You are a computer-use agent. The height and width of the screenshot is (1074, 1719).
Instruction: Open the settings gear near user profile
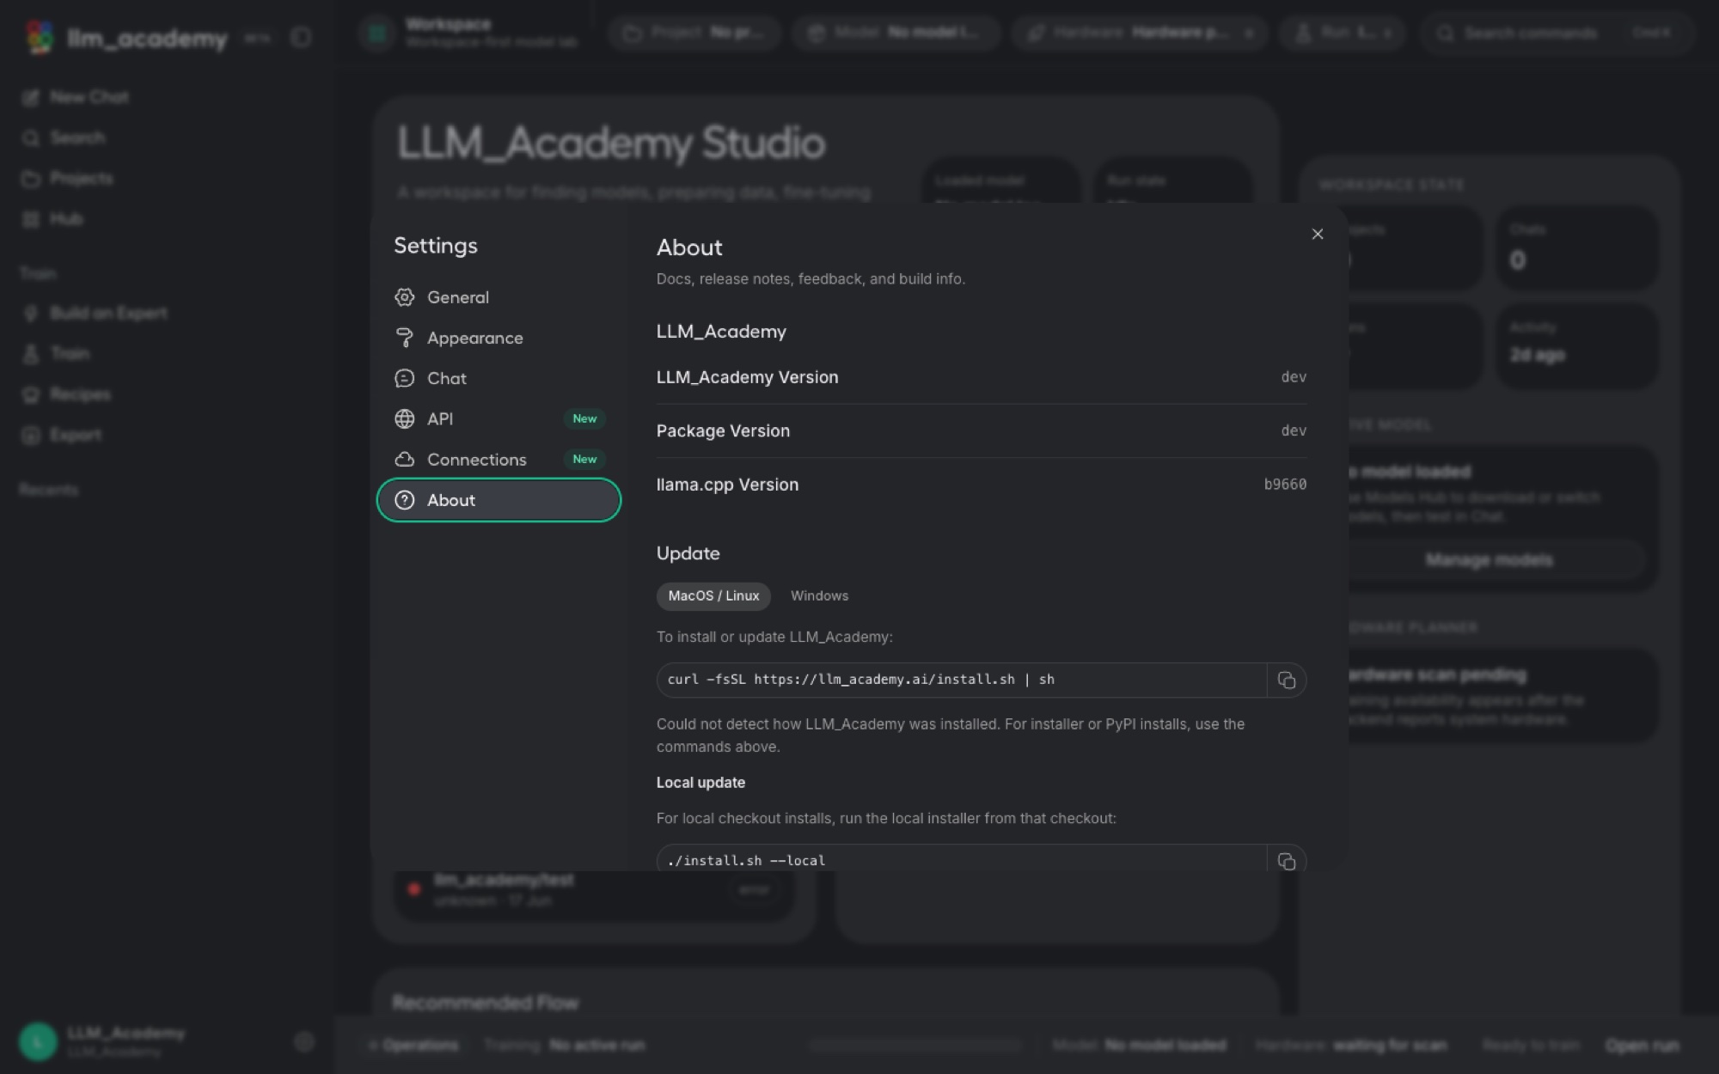pyautogui.click(x=303, y=1041)
